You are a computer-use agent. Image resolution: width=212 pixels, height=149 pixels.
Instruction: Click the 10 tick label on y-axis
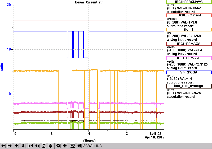(9, 49)
